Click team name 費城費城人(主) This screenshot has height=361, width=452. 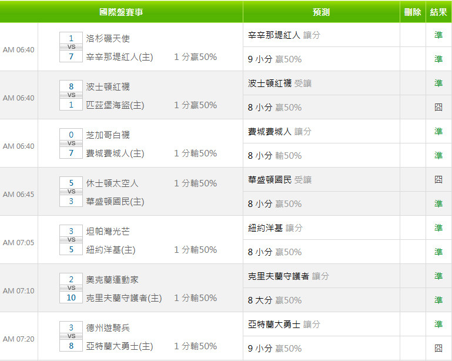[115, 153]
